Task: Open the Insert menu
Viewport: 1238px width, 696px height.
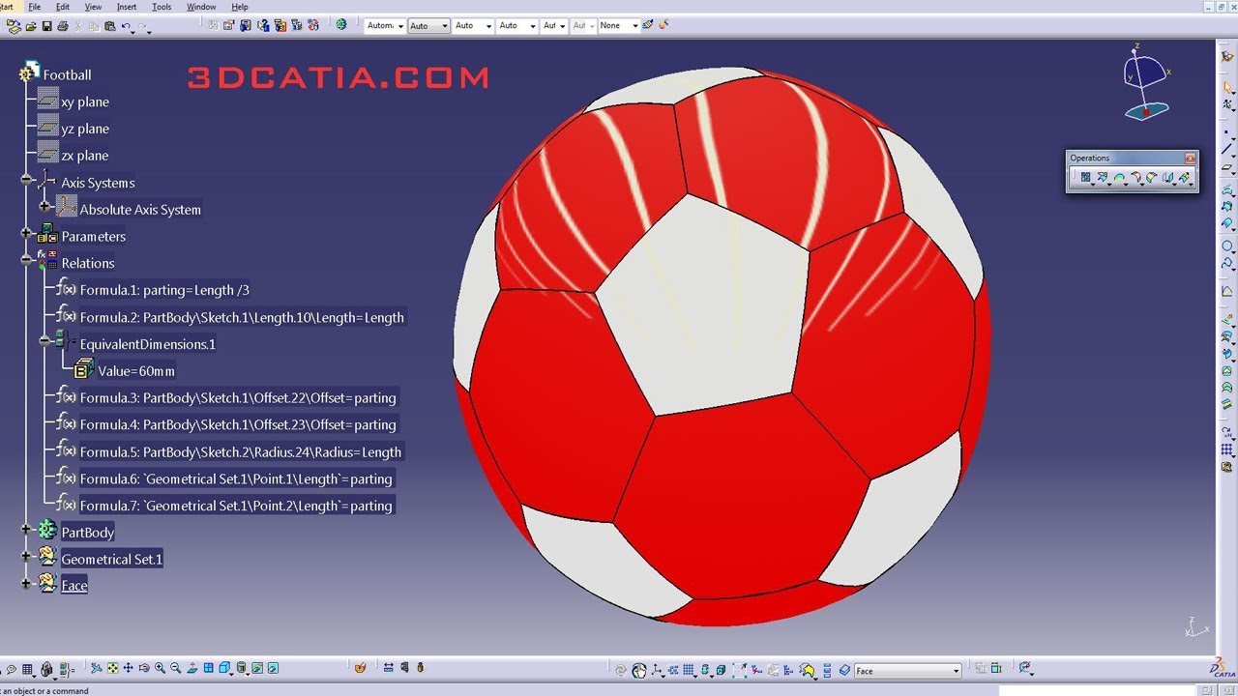Action: coord(127,7)
